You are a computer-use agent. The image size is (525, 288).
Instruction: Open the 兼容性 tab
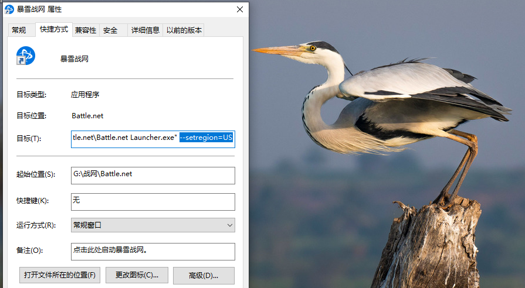tap(86, 30)
